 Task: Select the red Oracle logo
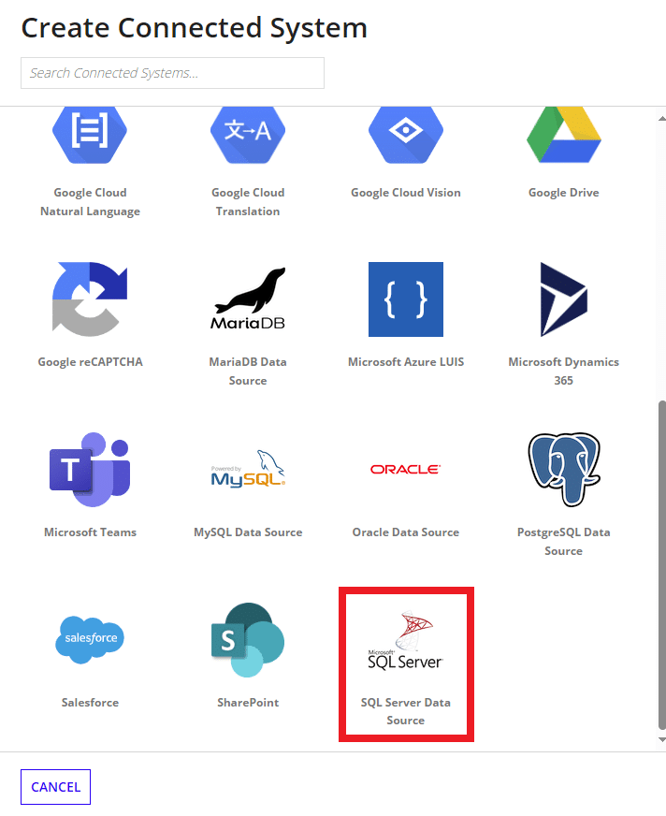(406, 470)
